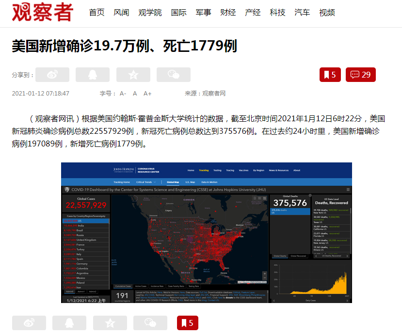Share to Weibo from top share bar
Viewport: 402px width, 336px height.
pyautogui.click(x=52, y=75)
